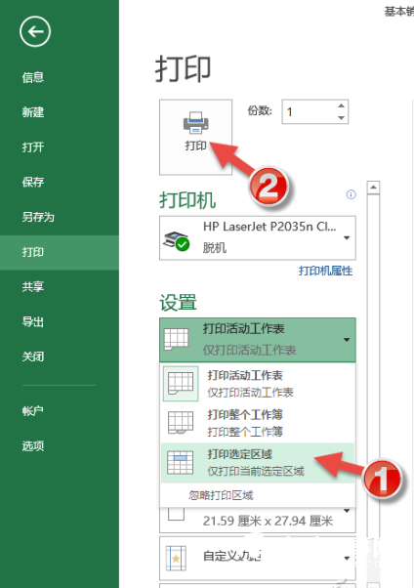Increase copies with the up stepper arrow
Viewport: 414px width, 588px height.
[x=341, y=105]
